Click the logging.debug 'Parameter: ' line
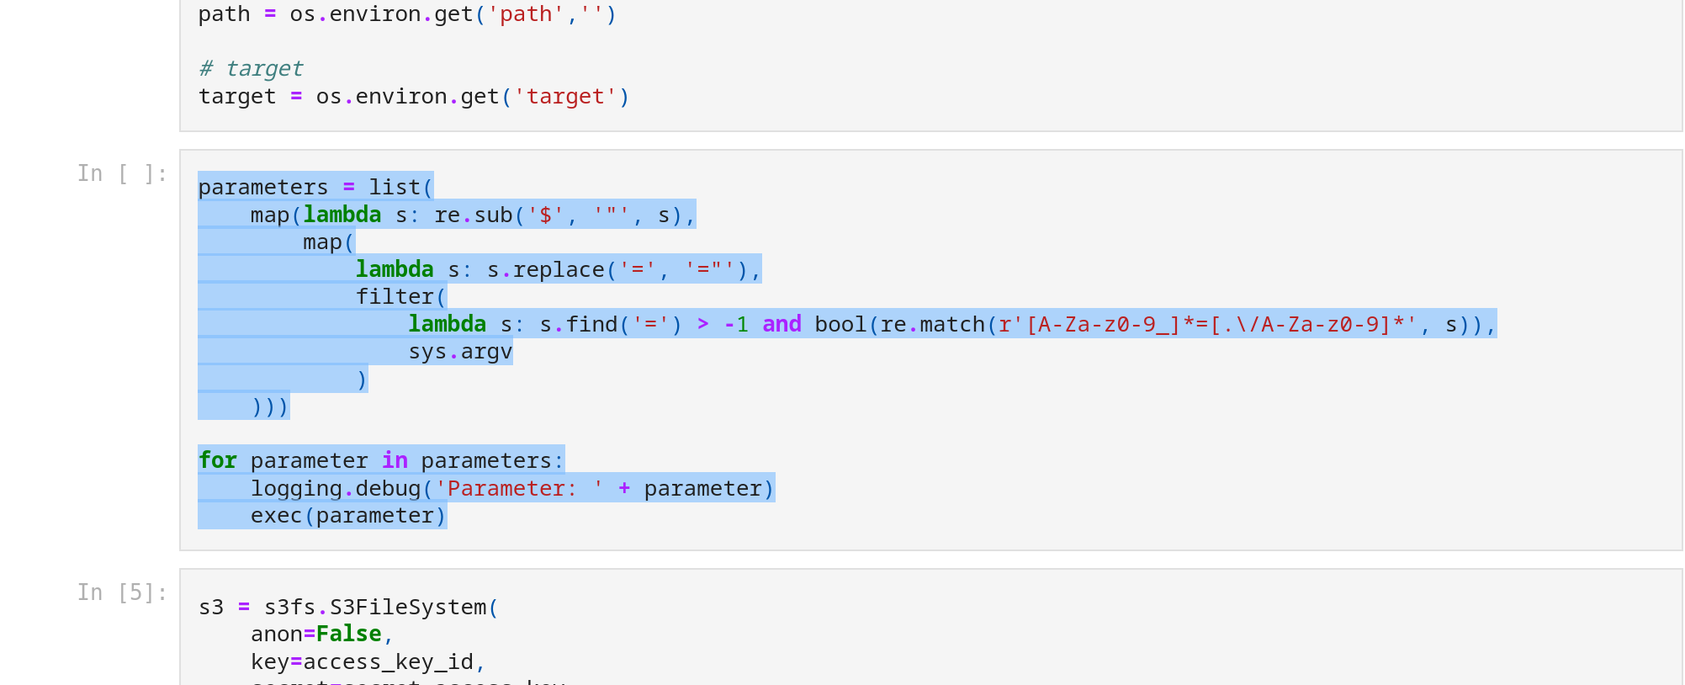Image resolution: width=1685 pixels, height=685 pixels. (x=512, y=489)
